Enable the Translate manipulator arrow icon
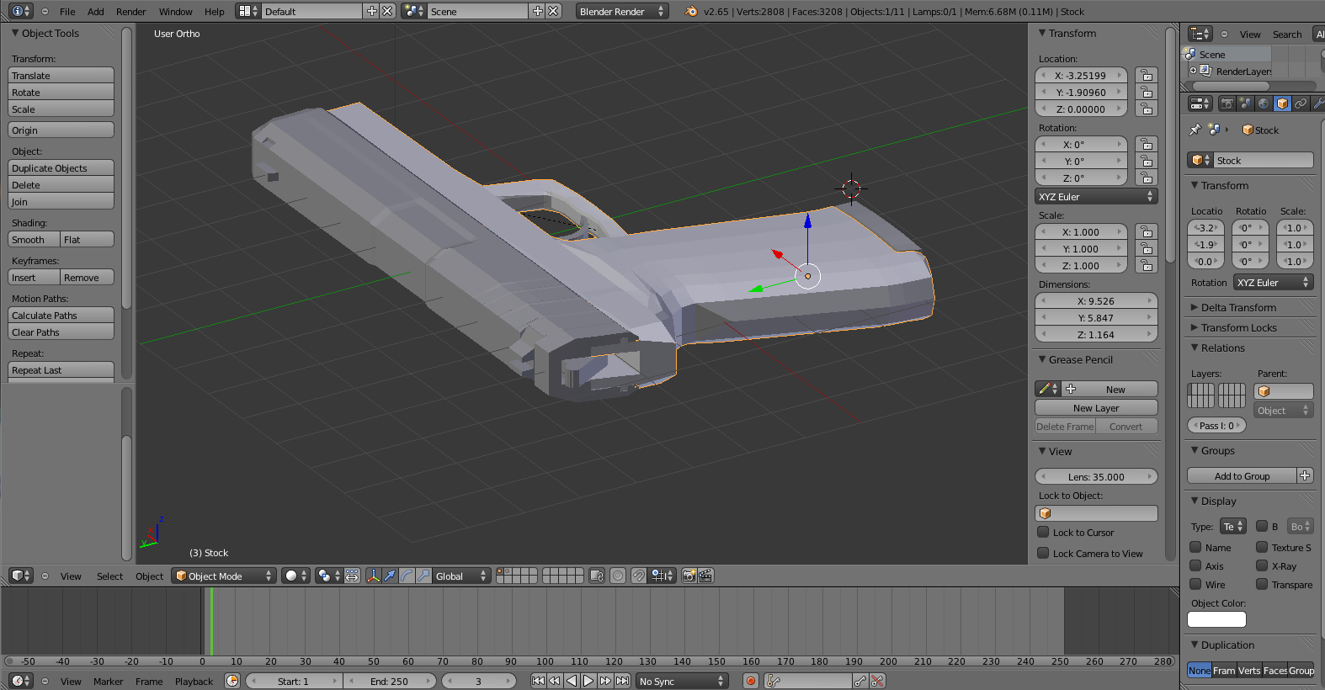The image size is (1325, 690). tap(390, 576)
